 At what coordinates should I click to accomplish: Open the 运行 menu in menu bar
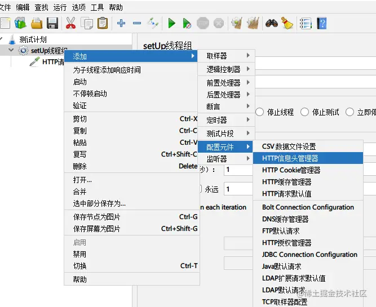[x=60, y=7]
